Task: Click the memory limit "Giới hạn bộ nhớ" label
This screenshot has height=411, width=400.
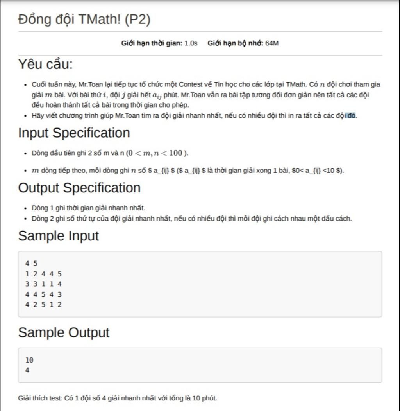Action: (x=236, y=43)
